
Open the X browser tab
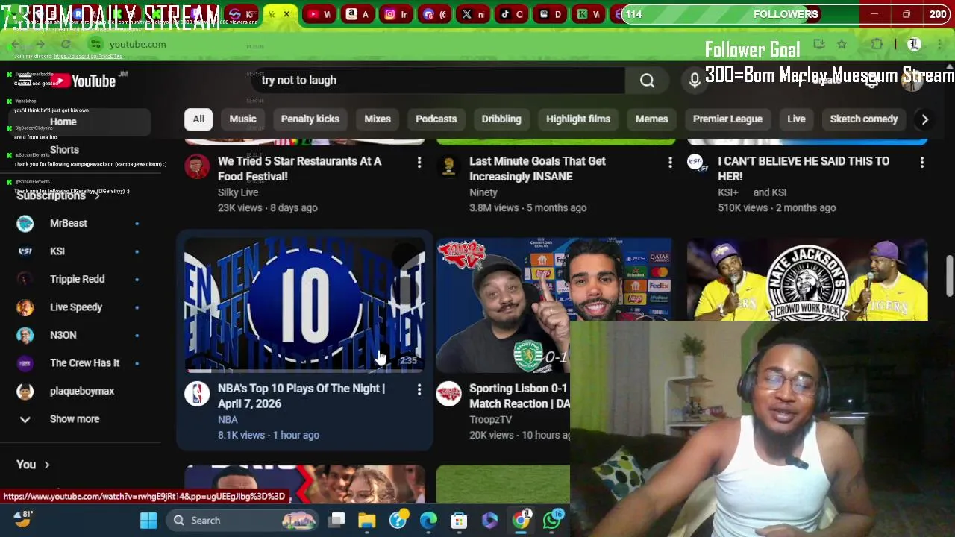[x=473, y=14]
